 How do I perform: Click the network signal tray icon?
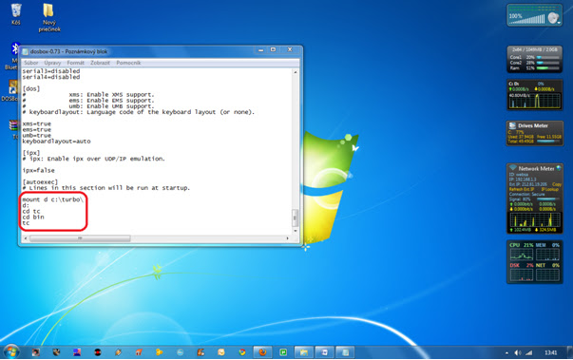coord(528,352)
